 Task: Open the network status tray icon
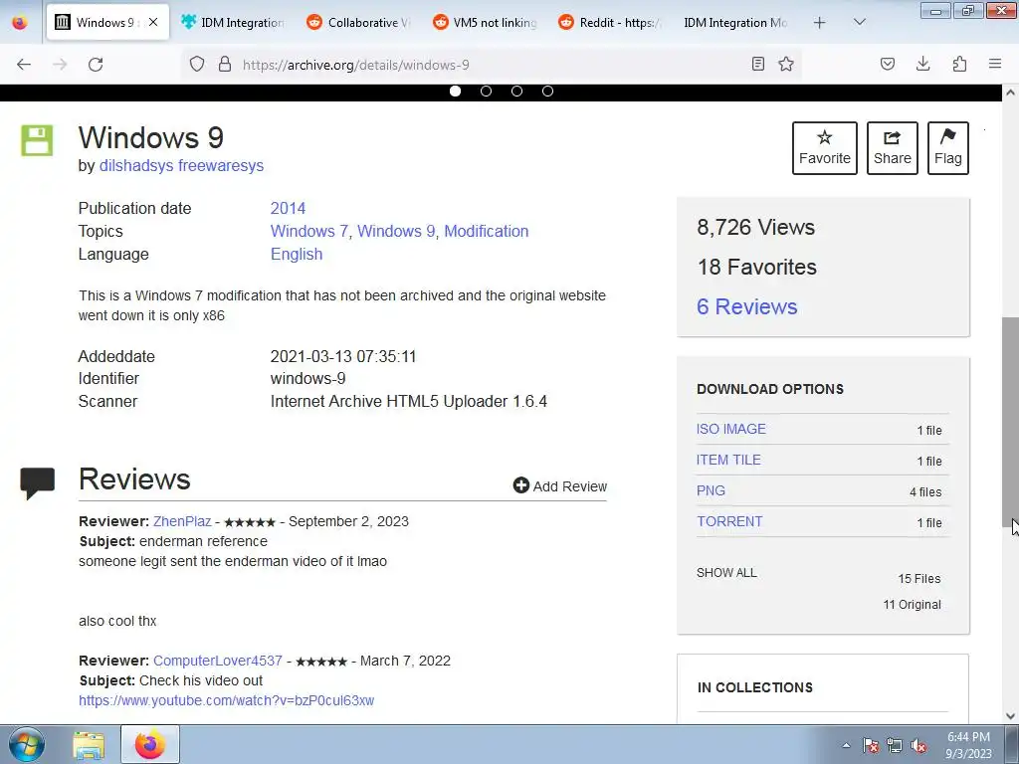point(895,745)
